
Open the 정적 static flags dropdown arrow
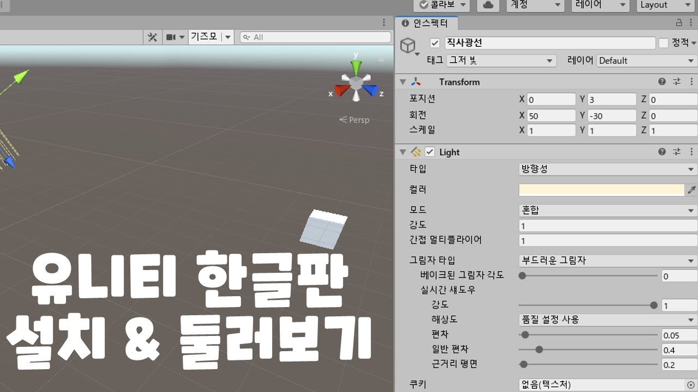694,44
